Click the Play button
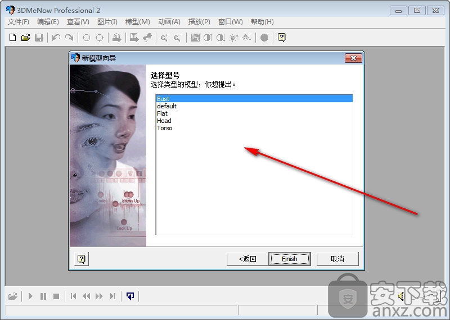Screen dimensions: 450x320 30,296
